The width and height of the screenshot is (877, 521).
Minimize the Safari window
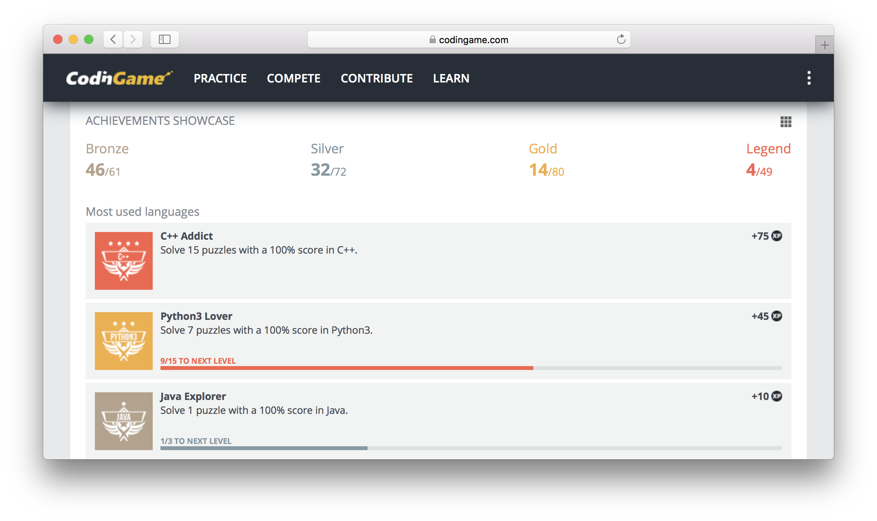[x=73, y=39]
